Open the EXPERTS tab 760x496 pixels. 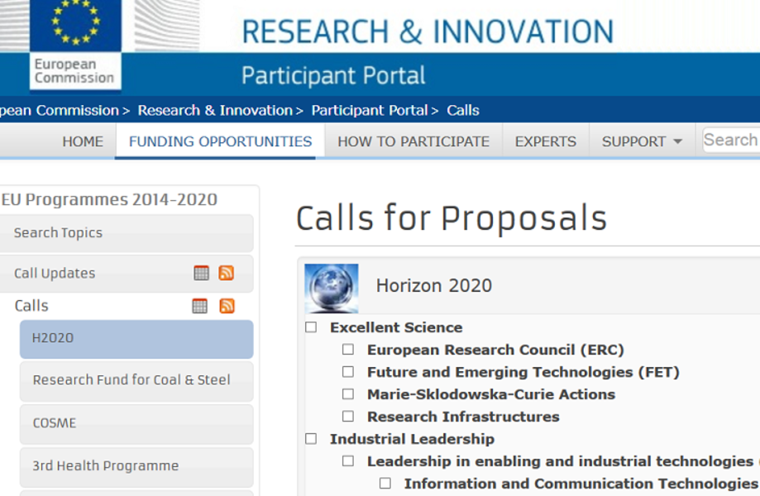[x=546, y=141]
